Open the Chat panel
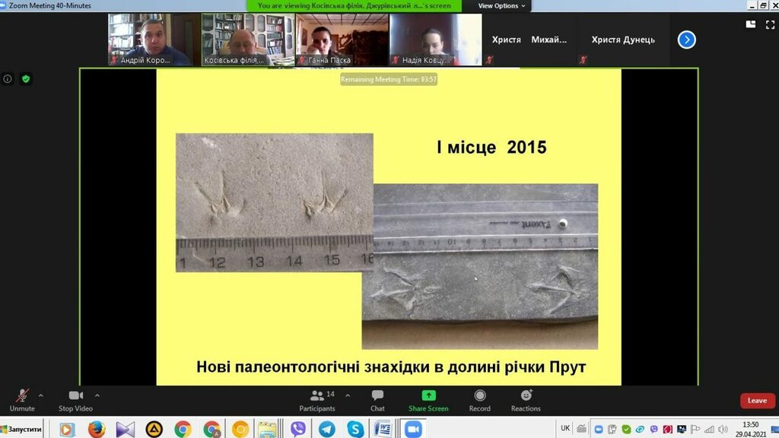Screen dimensions: 779x438 tap(377, 399)
